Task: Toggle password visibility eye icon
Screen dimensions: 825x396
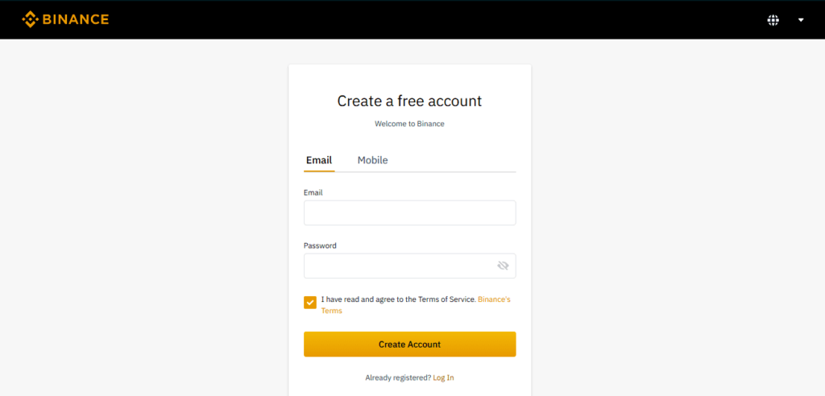Action: point(503,266)
